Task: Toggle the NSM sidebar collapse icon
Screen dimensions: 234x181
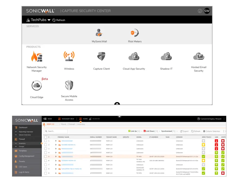Action: [x=45, y=119]
